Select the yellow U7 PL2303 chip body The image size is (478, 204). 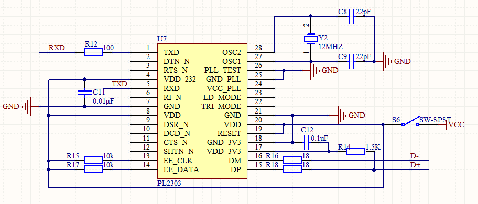[x=202, y=111]
